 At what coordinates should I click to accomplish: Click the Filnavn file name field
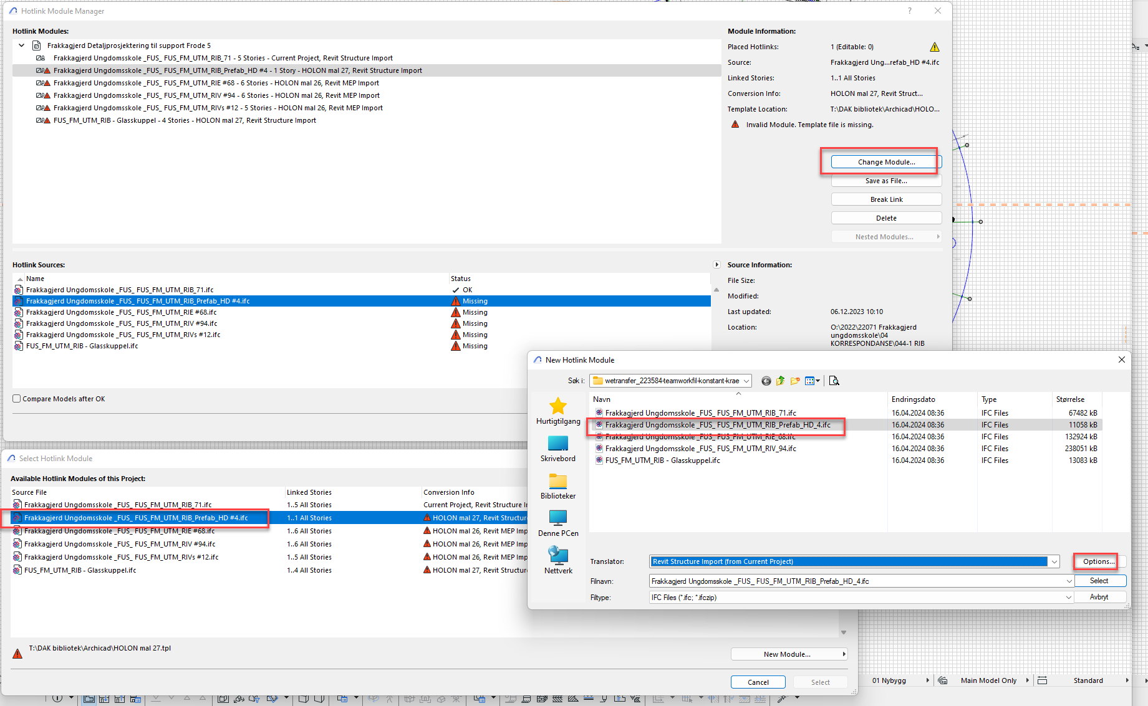tap(854, 581)
